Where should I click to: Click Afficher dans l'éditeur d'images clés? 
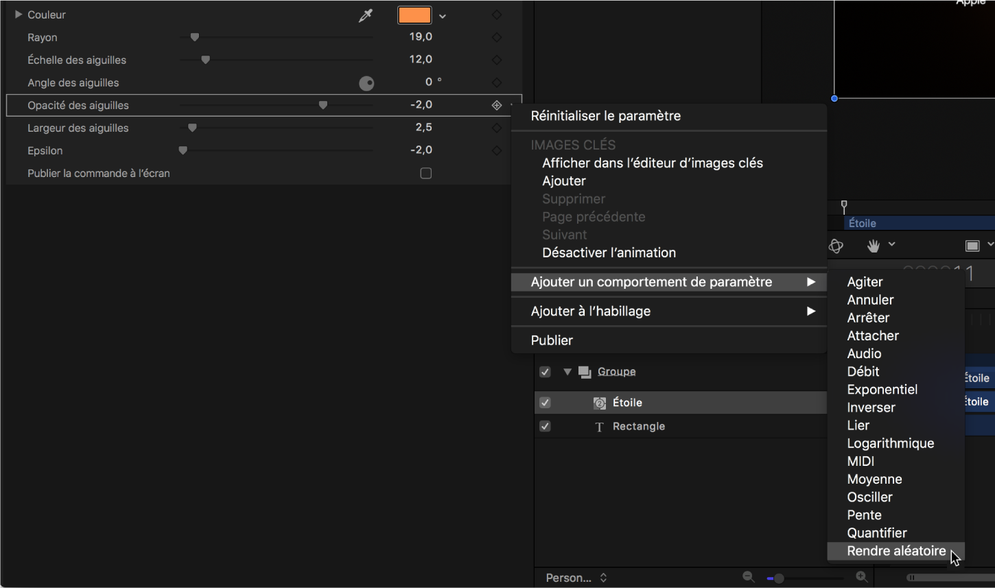652,163
